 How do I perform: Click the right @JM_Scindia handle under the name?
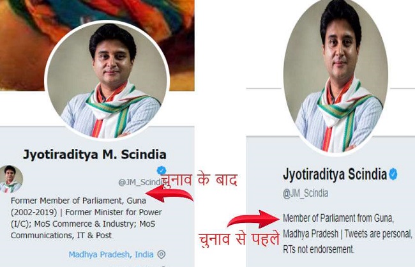click(x=305, y=194)
